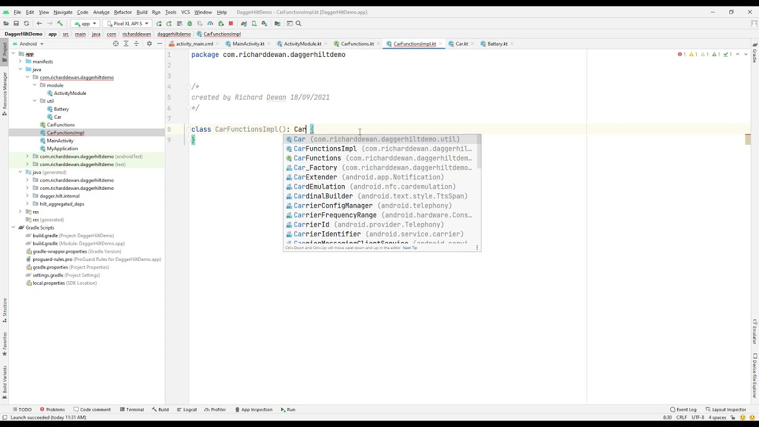Open the Logcat tool window

pos(187,410)
